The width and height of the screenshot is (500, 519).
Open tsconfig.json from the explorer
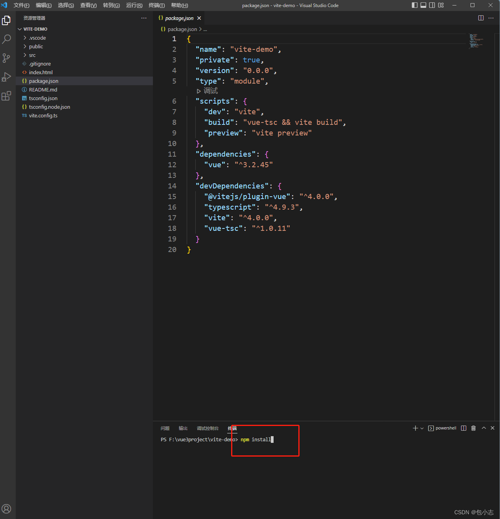coord(84,98)
